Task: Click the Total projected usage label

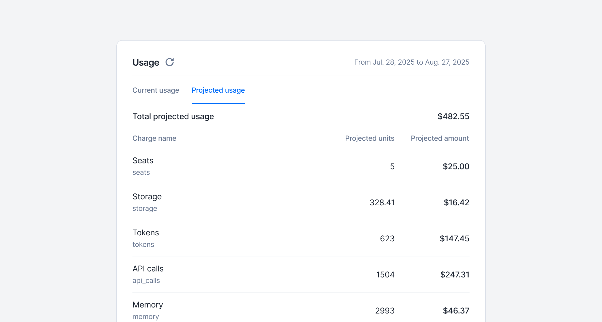Action: pyautogui.click(x=173, y=116)
